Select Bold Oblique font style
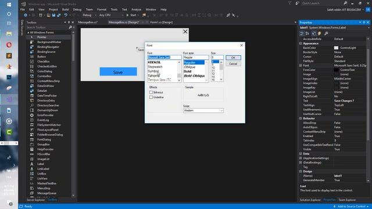The image size is (372, 209). pos(194,76)
